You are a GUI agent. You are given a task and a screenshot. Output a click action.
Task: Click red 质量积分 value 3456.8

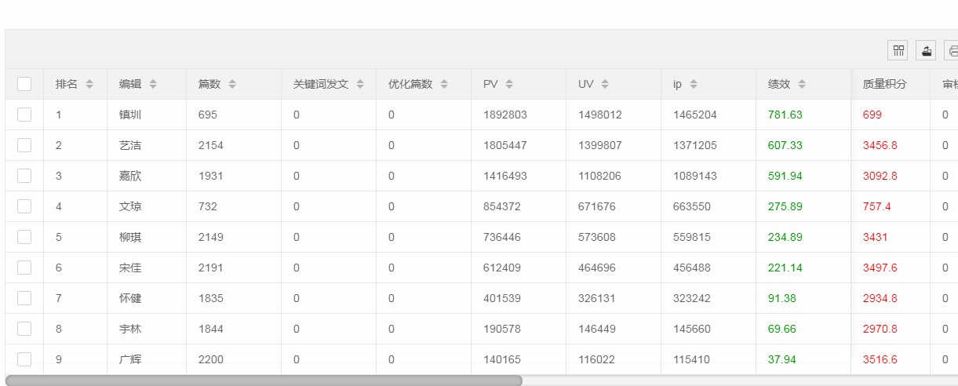pos(880,145)
